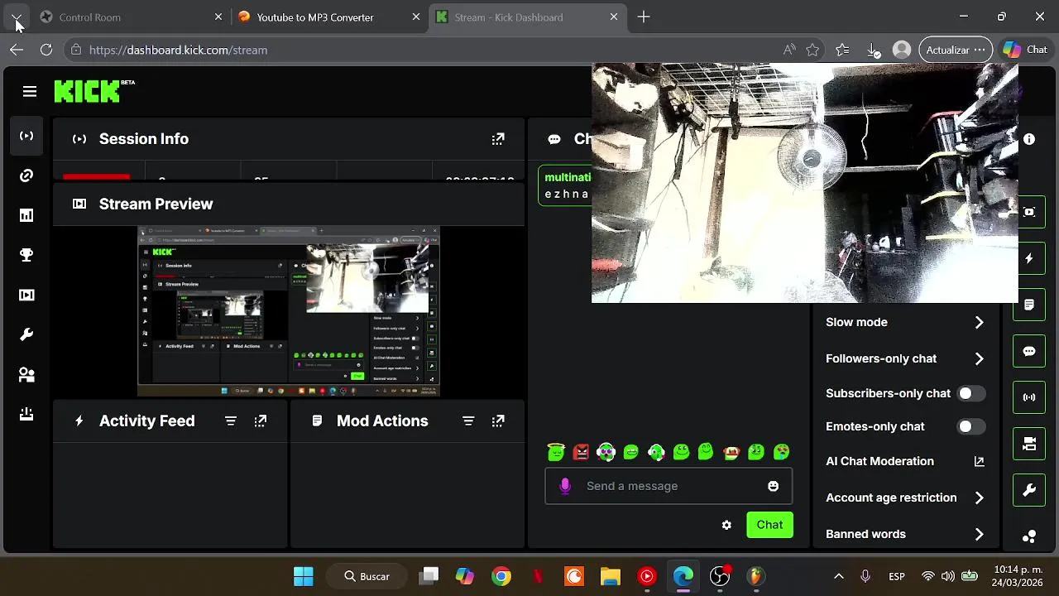Toggle Mod Actions note widget in right bar

click(1029, 305)
